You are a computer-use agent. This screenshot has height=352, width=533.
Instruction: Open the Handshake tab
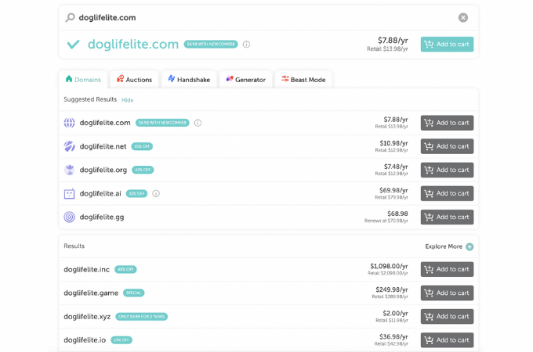coord(189,80)
